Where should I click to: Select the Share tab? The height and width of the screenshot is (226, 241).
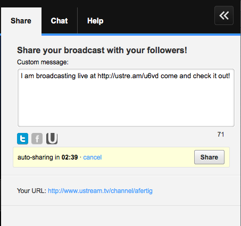point(21,21)
